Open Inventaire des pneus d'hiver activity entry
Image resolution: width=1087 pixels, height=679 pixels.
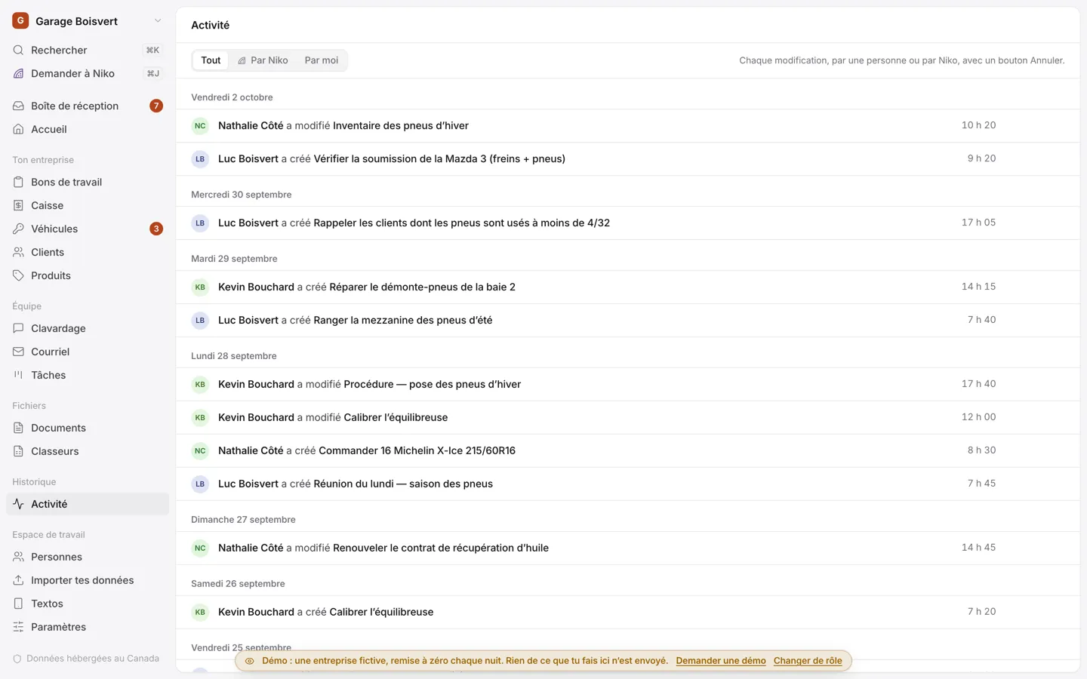(628, 126)
